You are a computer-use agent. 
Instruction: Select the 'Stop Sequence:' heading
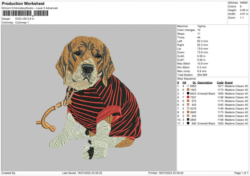(x=187, y=79)
